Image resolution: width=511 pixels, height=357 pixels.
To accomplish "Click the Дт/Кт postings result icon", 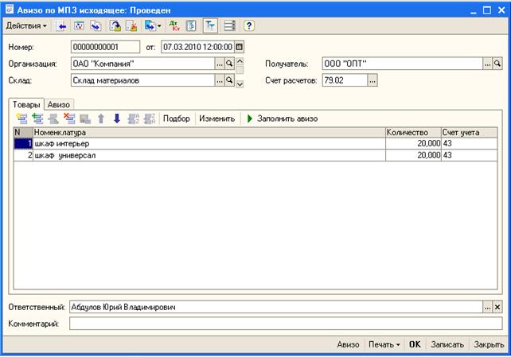I will tap(174, 26).
